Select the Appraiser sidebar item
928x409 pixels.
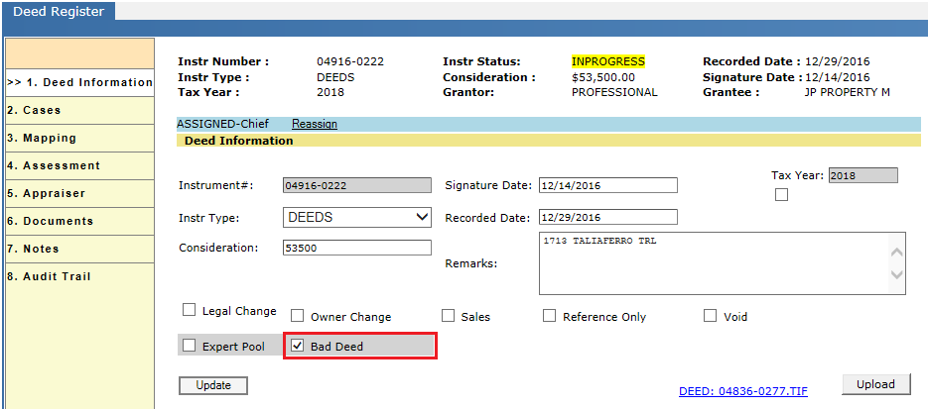[x=79, y=193]
